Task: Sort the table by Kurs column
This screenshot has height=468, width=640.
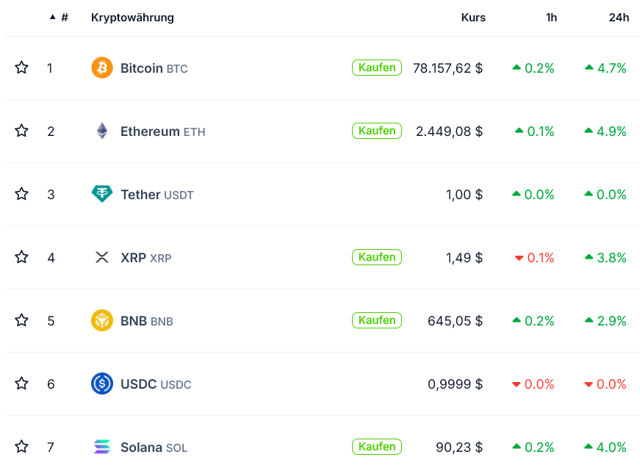Action: click(x=473, y=18)
